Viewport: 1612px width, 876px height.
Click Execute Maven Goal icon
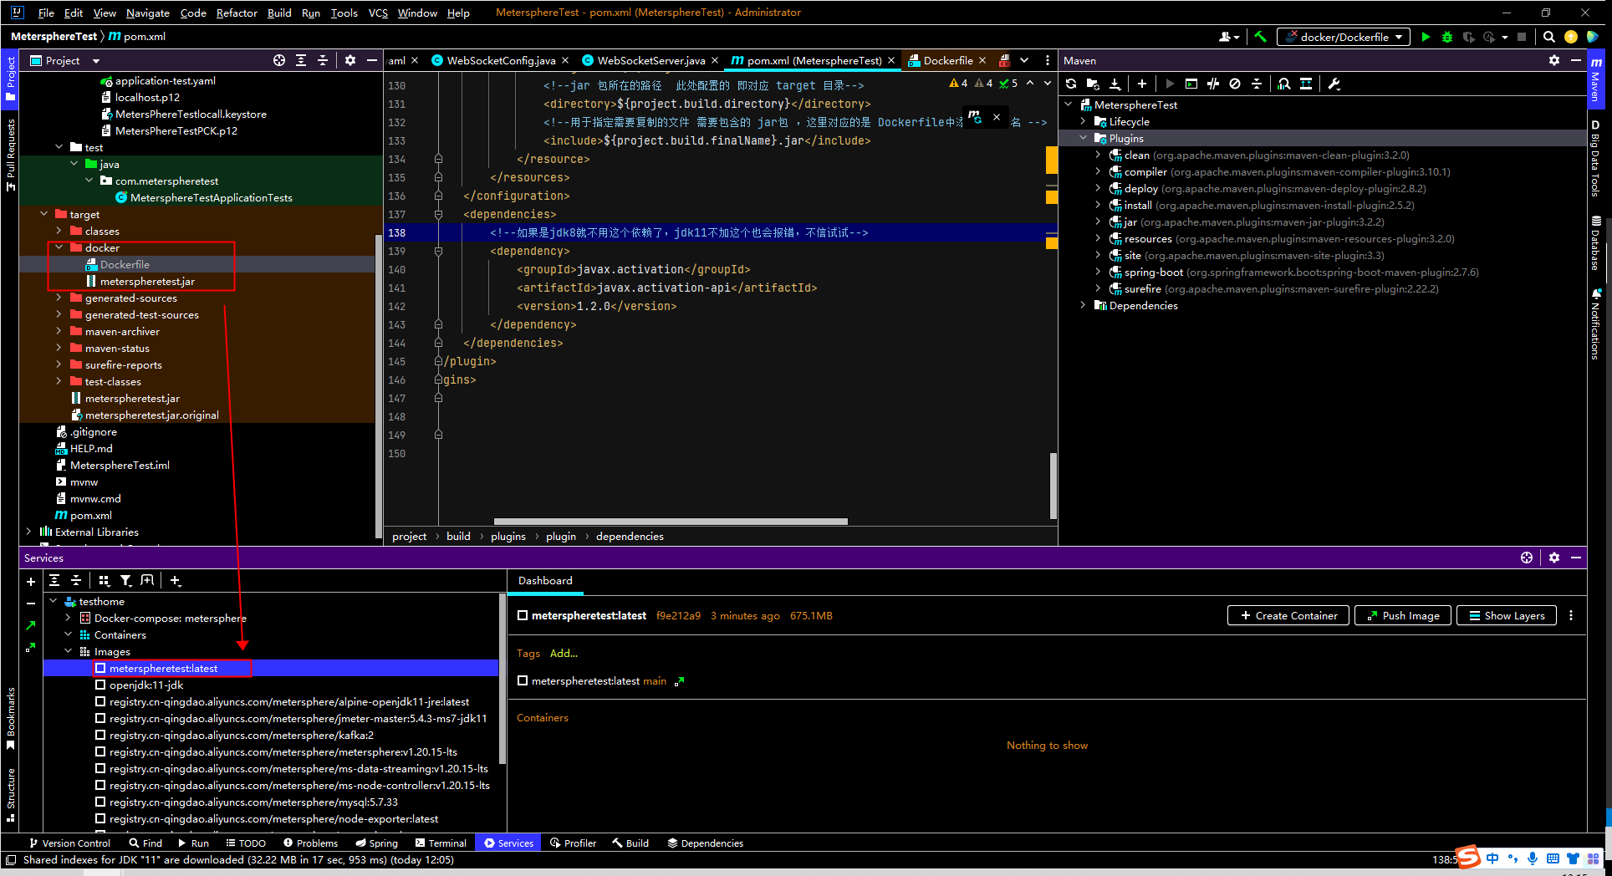click(x=1191, y=84)
